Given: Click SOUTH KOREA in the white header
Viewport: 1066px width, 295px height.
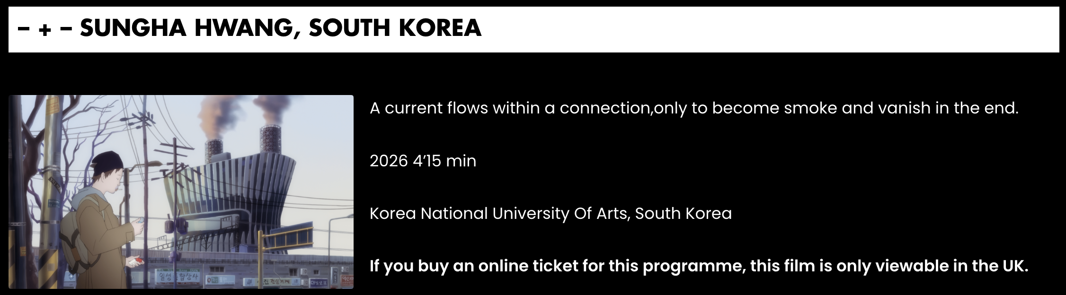Looking at the screenshot, I should click(395, 28).
